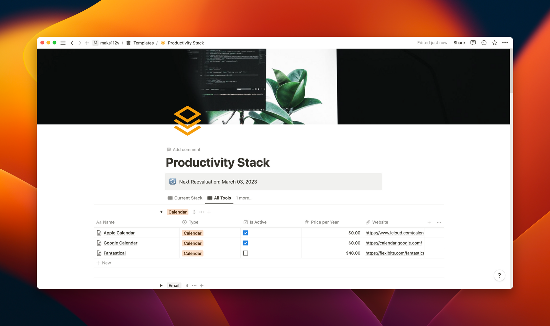
Task: Click the cover image with plant
Action: pyautogui.click(x=273, y=86)
